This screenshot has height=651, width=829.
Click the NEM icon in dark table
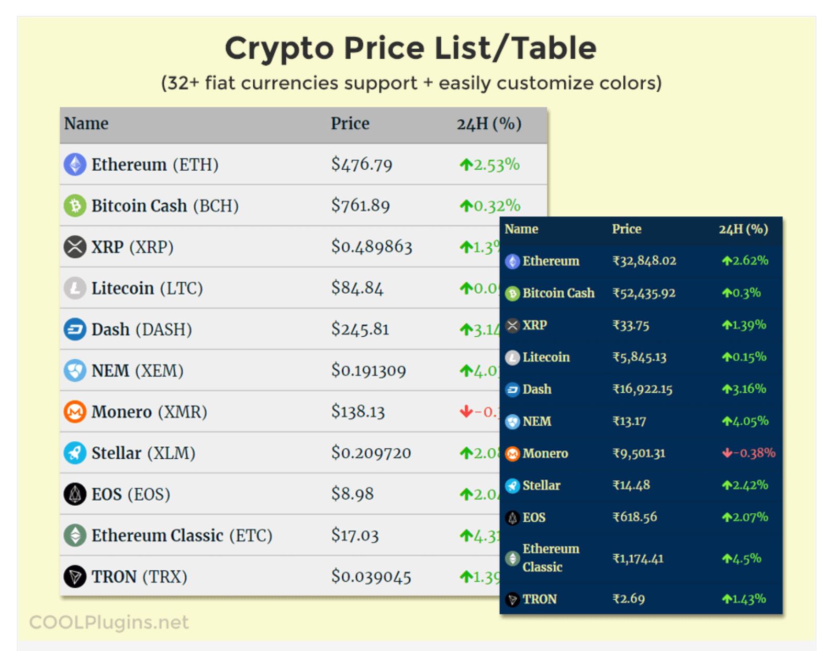[x=513, y=422]
